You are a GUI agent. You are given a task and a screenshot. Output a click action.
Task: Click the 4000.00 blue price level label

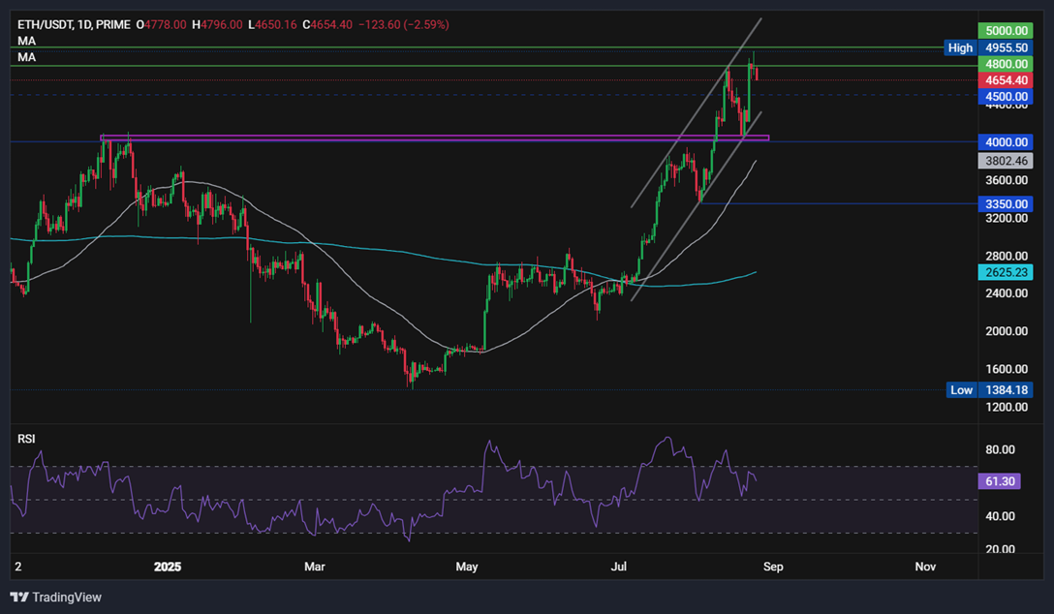pos(1006,141)
